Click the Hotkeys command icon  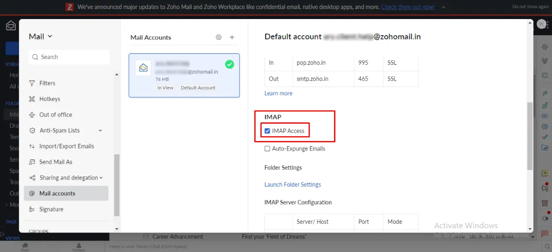pyautogui.click(x=32, y=99)
